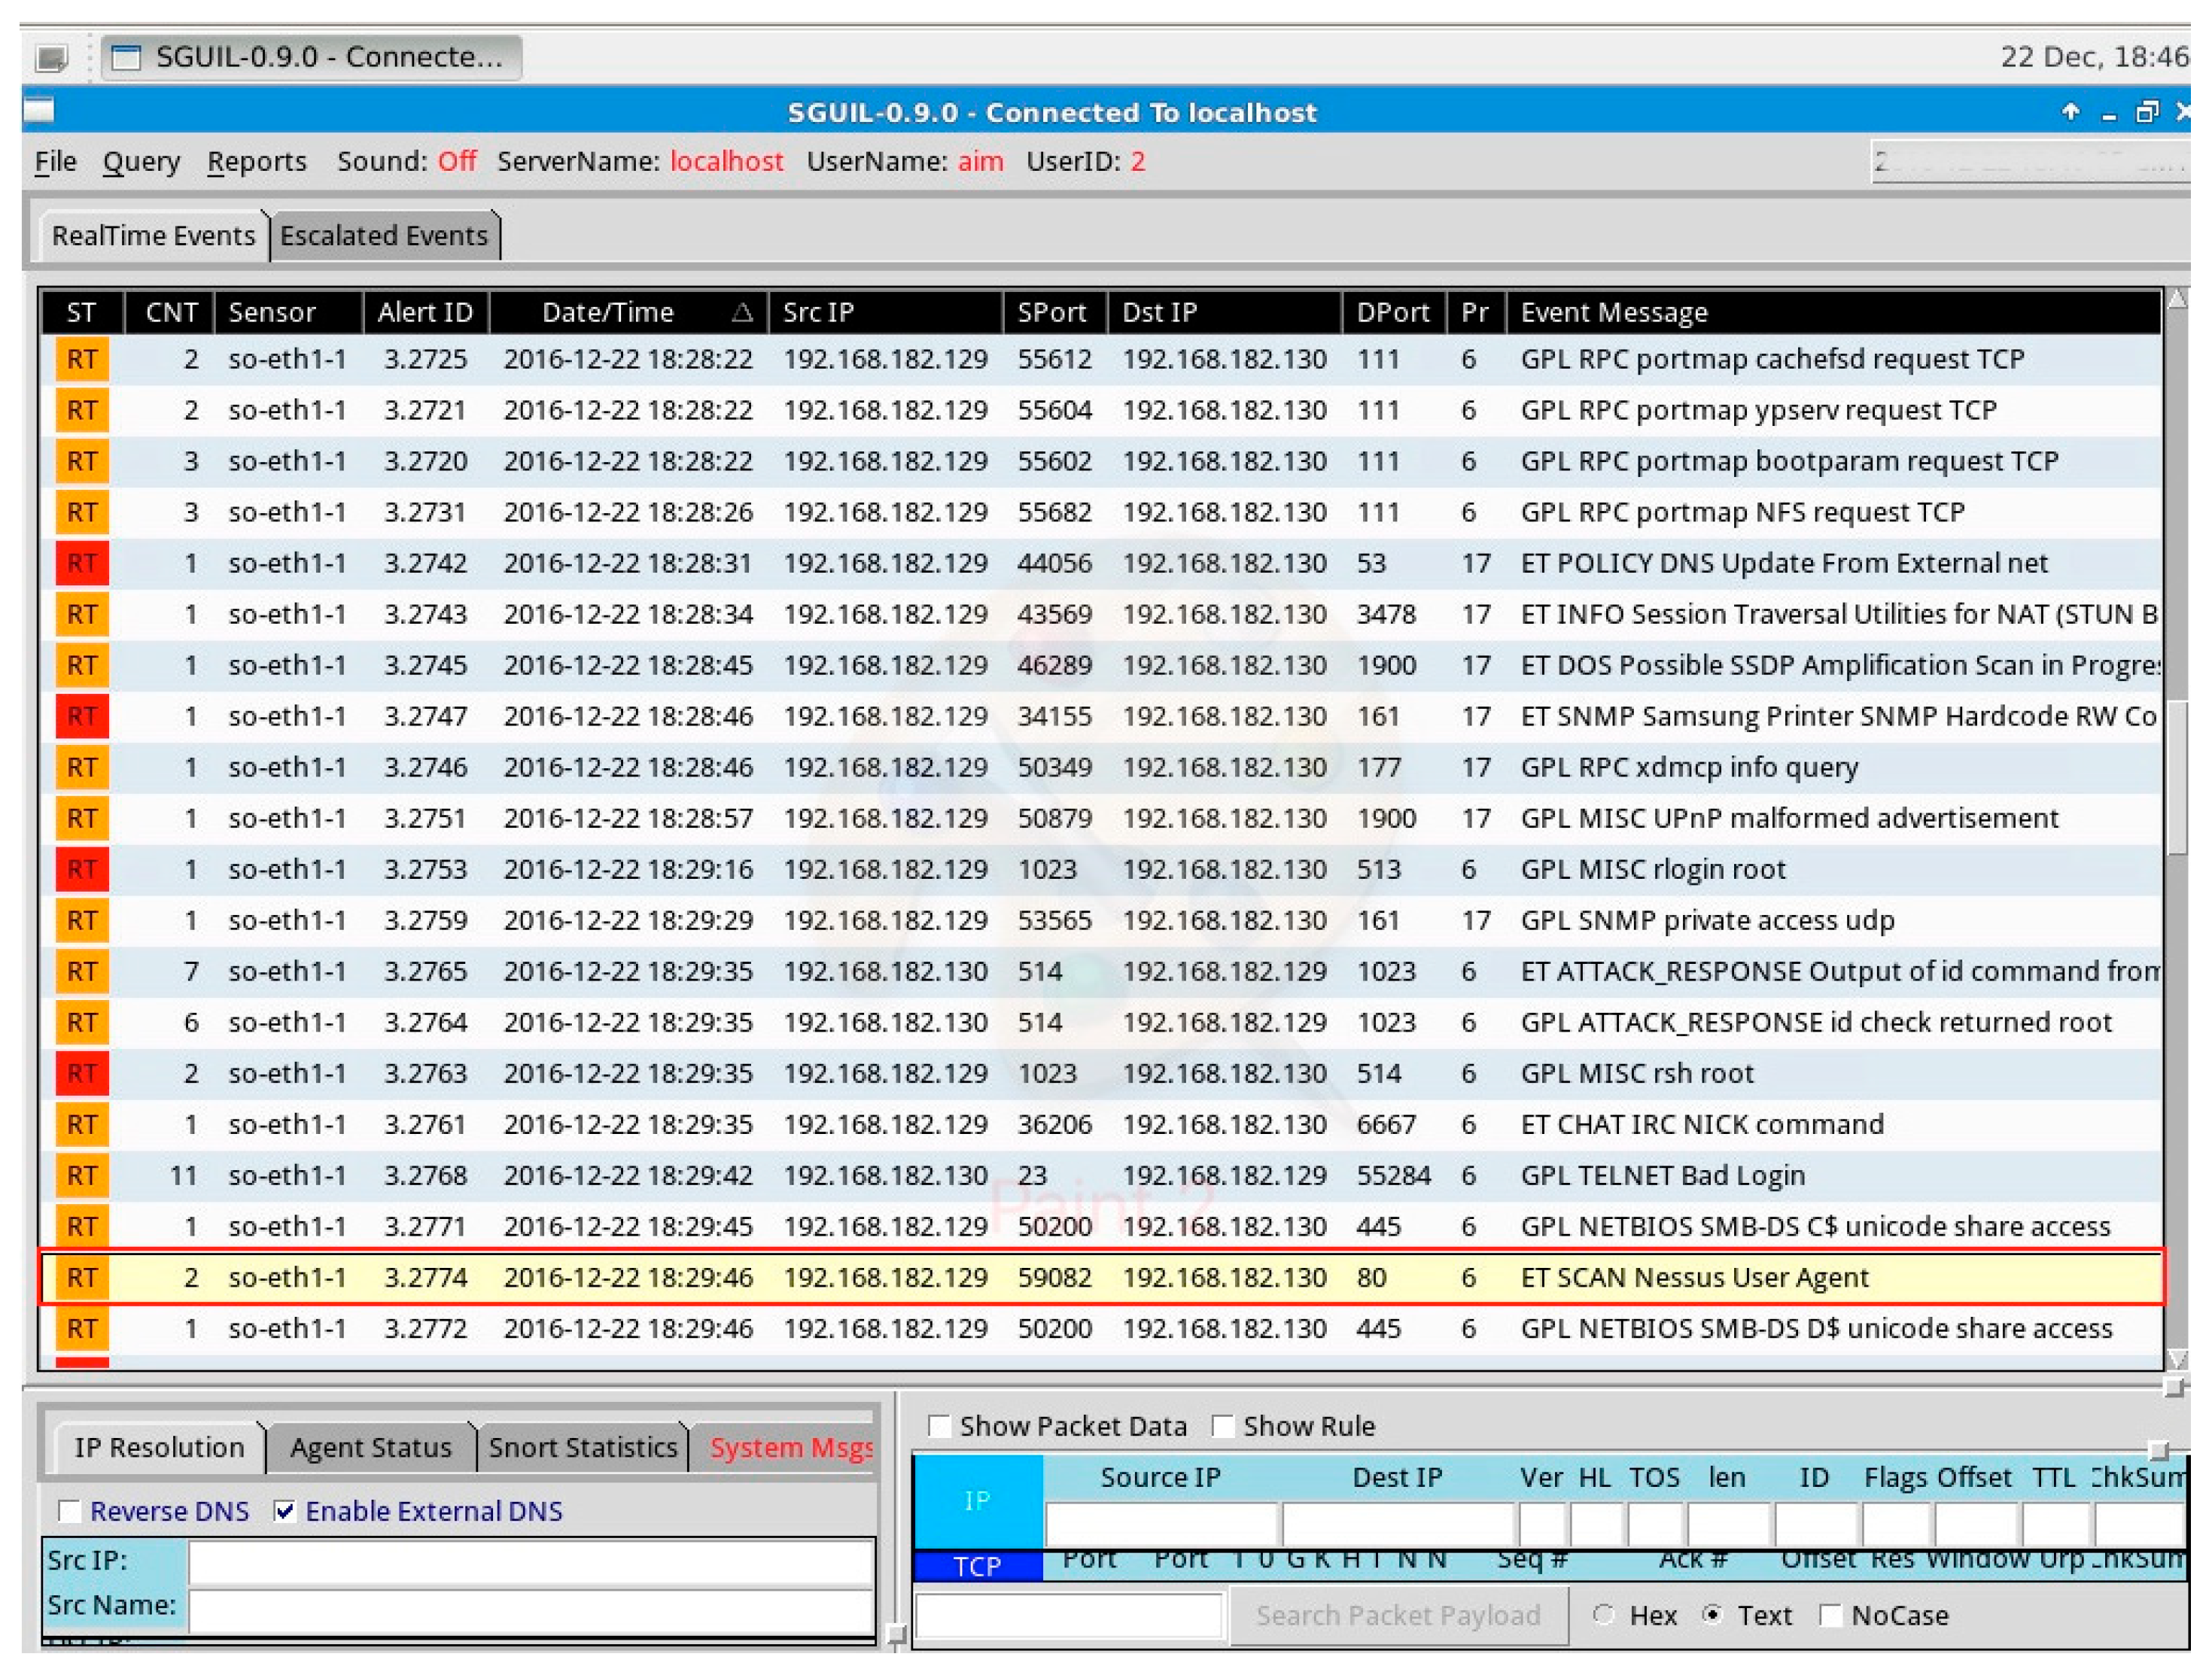Enable the Show Packet Data checkbox
This screenshot has width=2212, height=1672.
pos(939,1427)
